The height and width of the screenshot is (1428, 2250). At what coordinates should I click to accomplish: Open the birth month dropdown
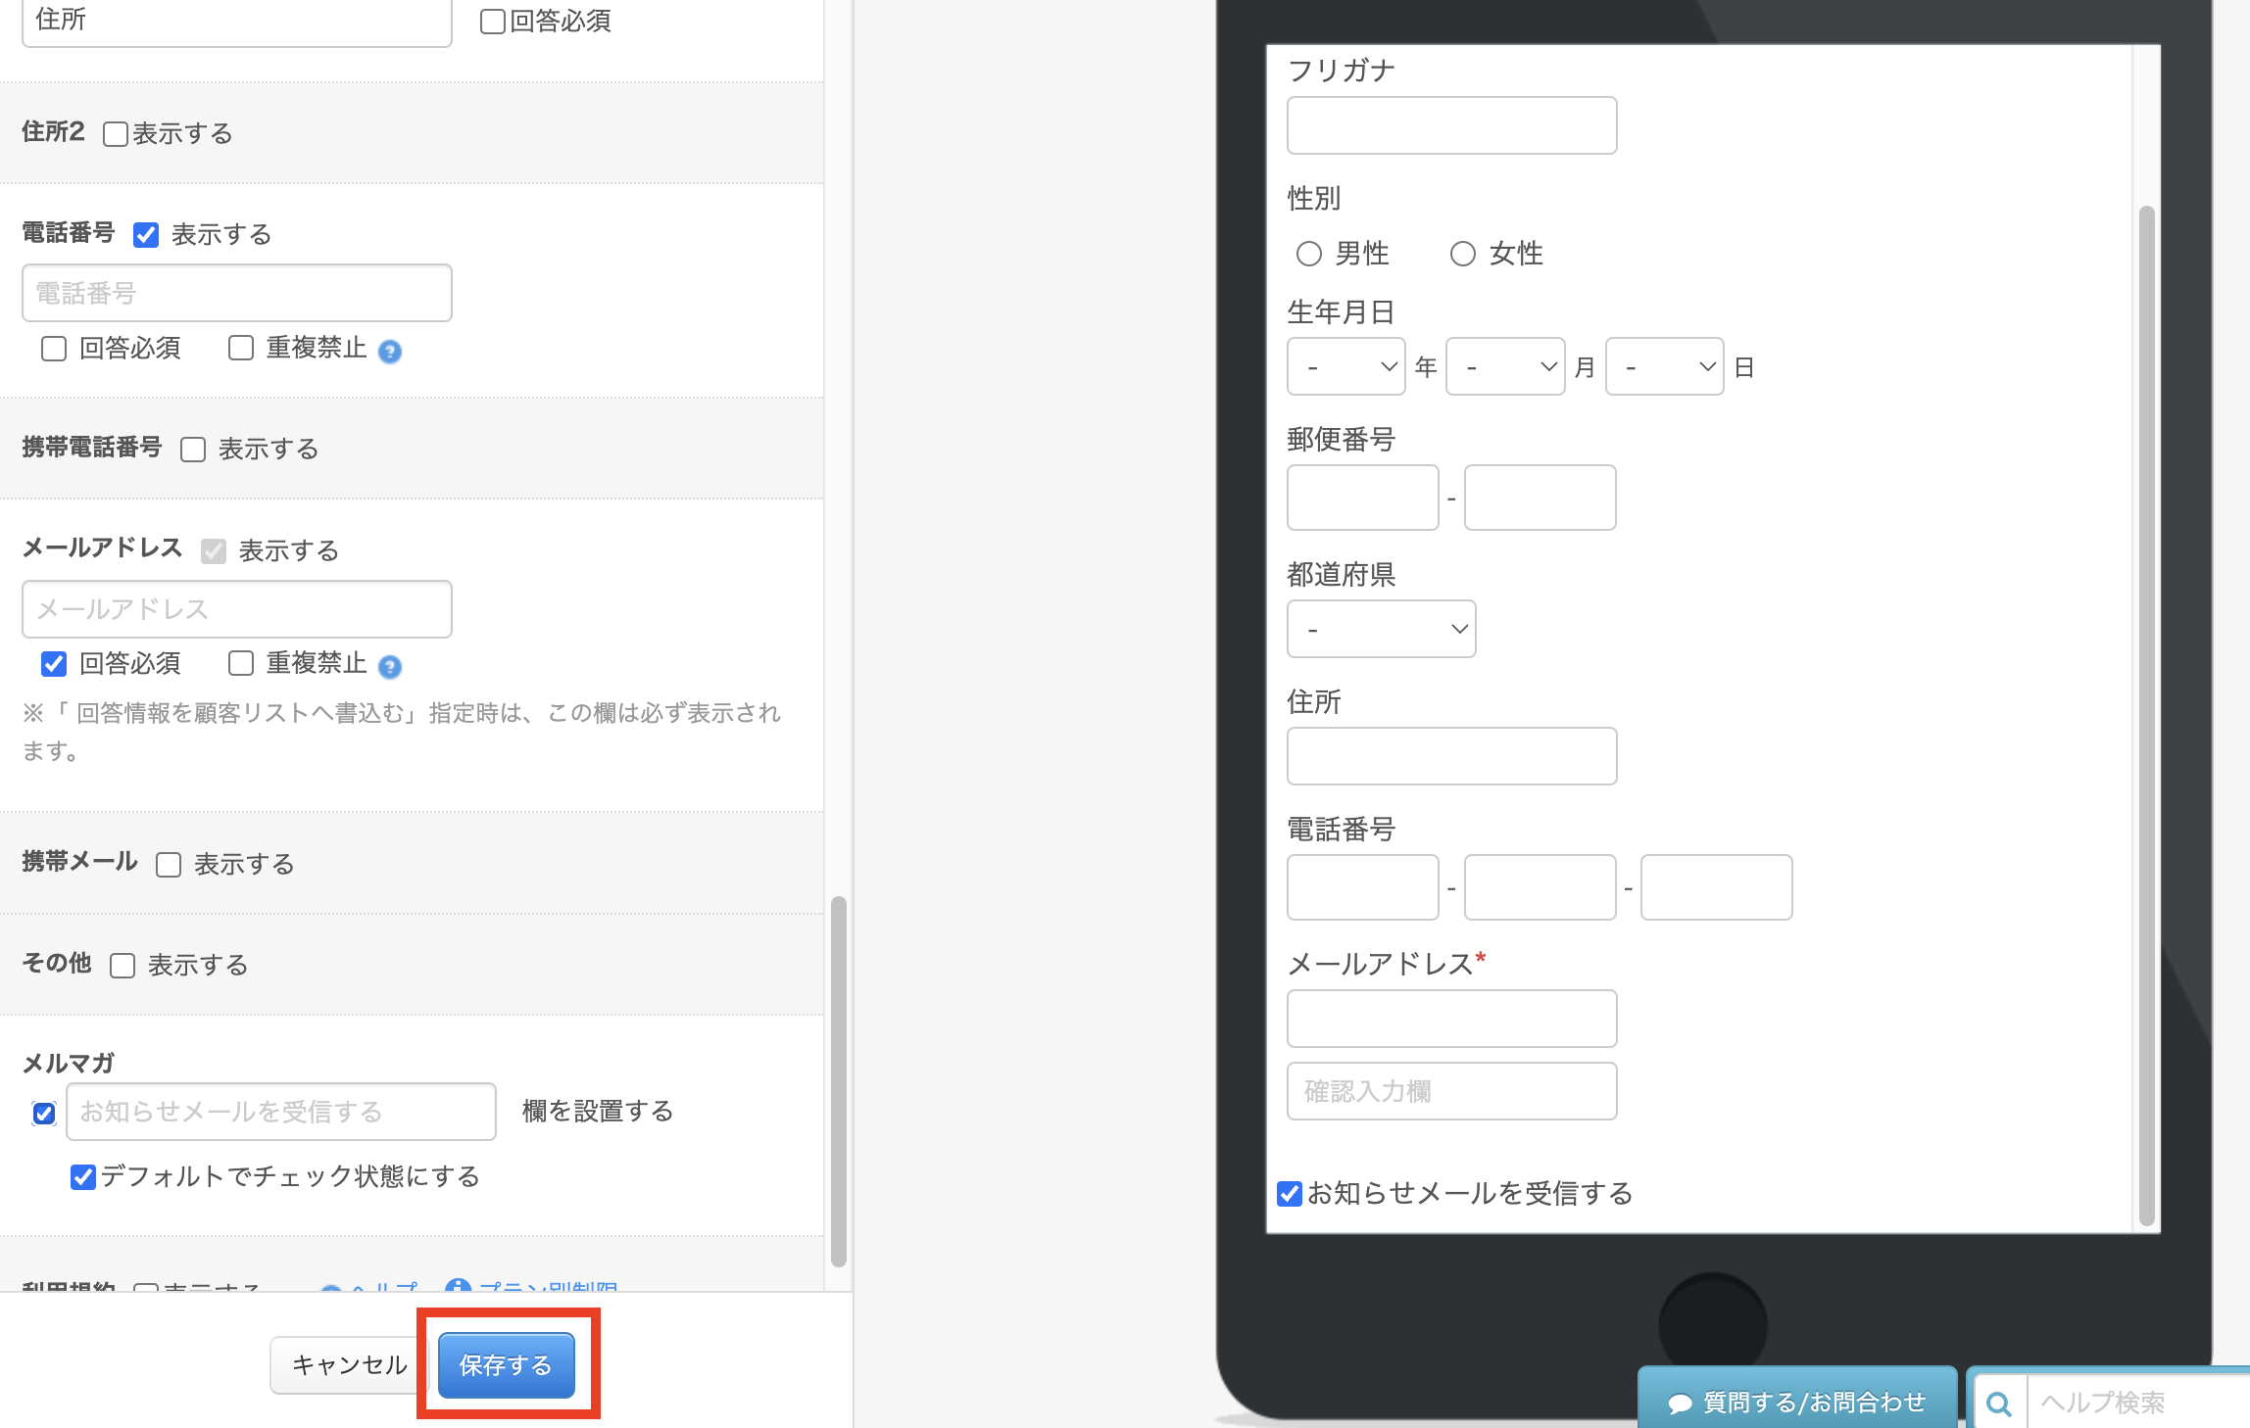tap(1504, 367)
